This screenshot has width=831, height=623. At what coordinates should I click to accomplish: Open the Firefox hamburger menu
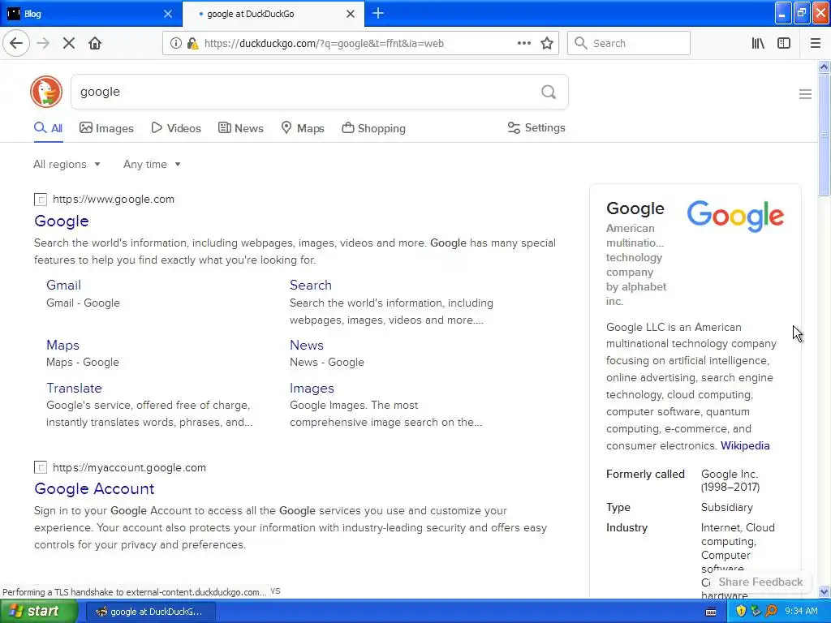click(x=815, y=43)
